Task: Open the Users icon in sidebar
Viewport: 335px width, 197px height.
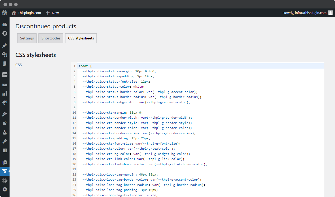Action: pyautogui.click(x=5, y=132)
